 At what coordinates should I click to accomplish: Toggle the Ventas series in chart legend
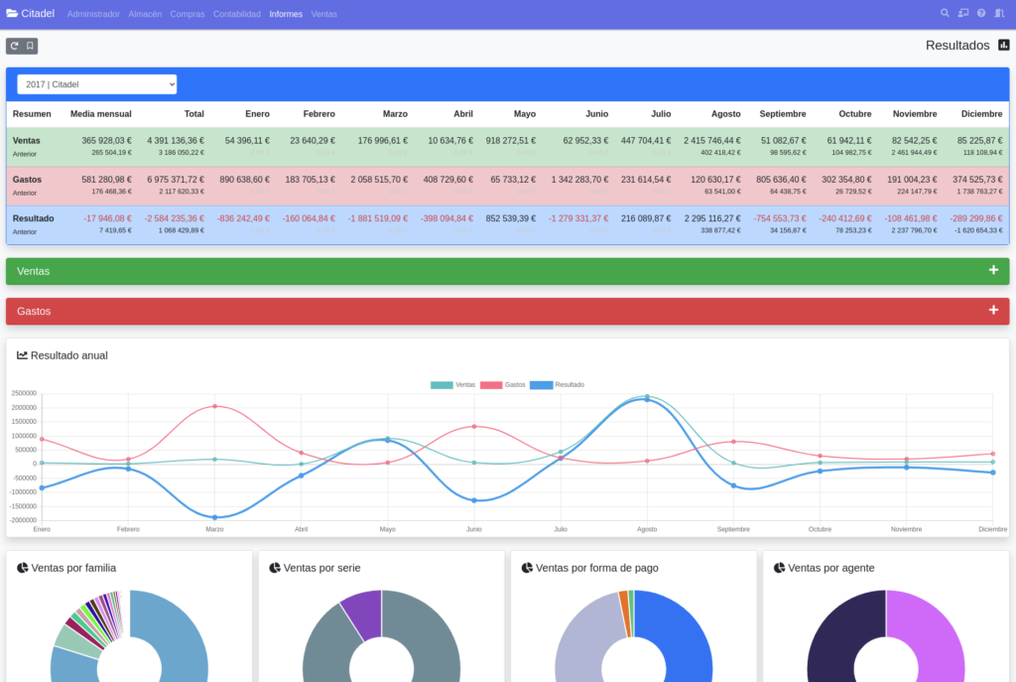pyautogui.click(x=452, y=384)
